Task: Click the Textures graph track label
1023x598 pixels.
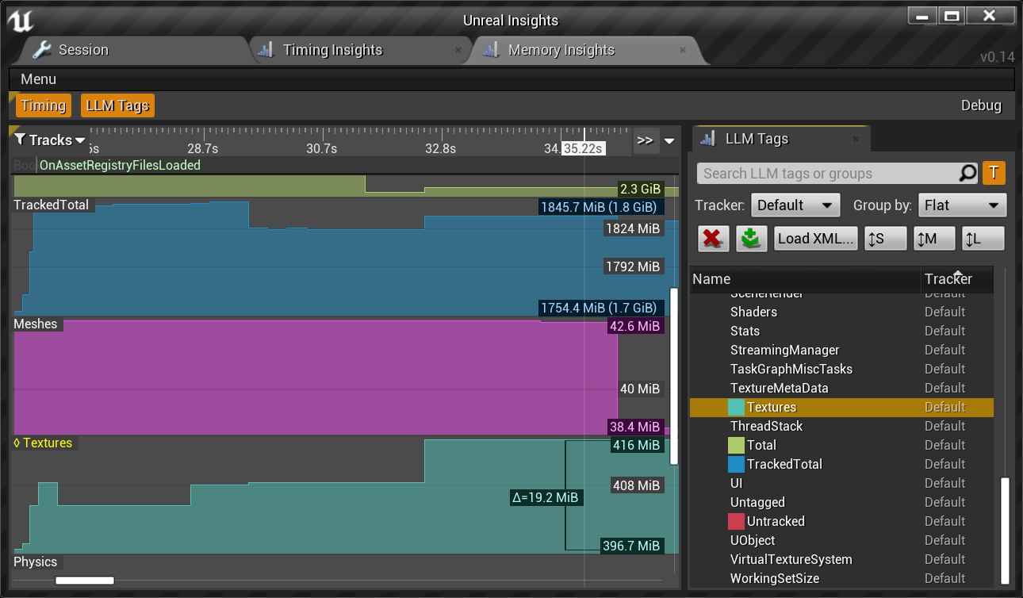Action: [43, 443]
